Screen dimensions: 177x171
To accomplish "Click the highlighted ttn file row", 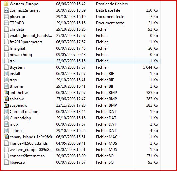I will tap(81, 61).
